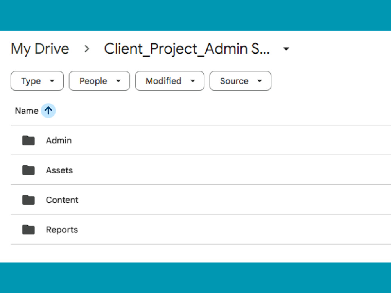The width and height of the screenshot is (391, 293).
Task: Click the Reports folder name
Action: (62, 230)
